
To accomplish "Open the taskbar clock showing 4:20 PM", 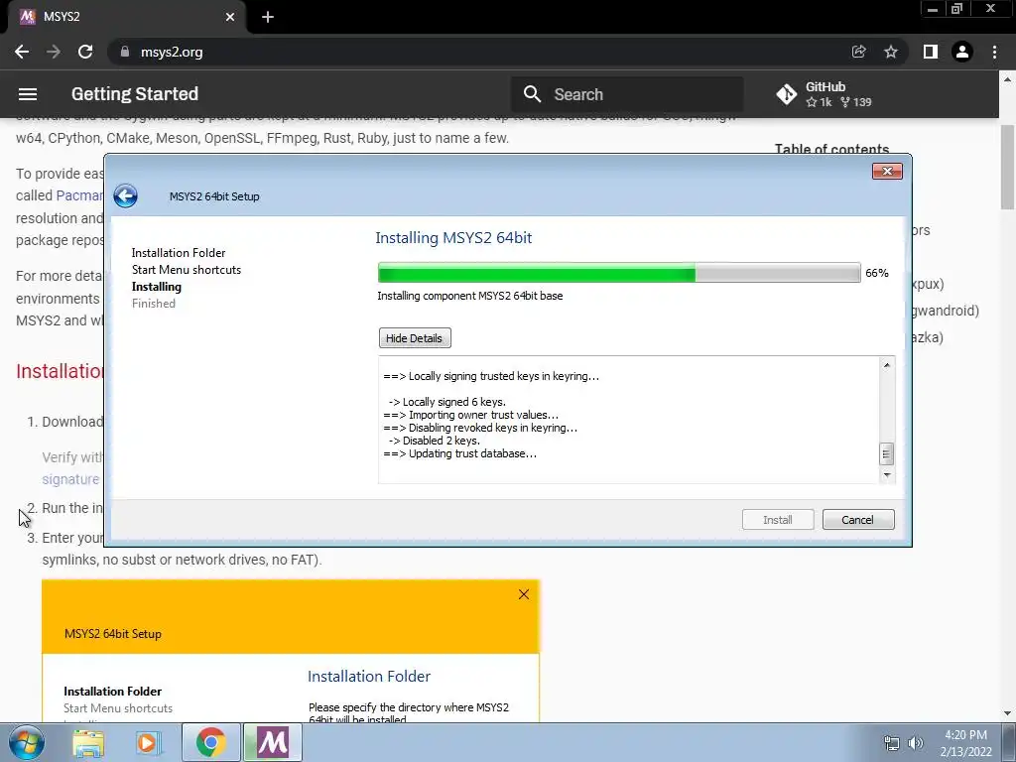I will 966,743.
